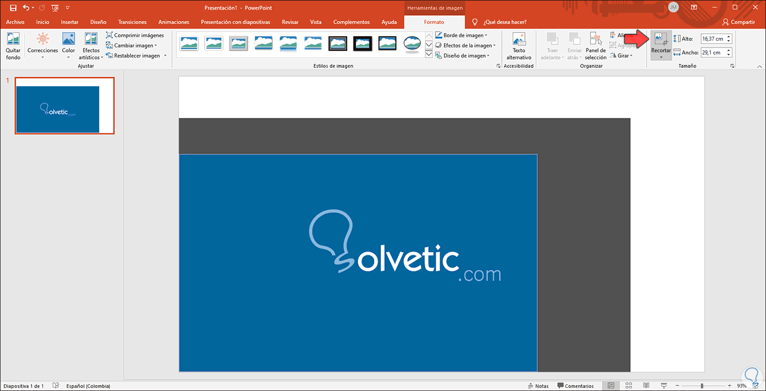Click Comprimir imágenes
The width and height of the screenshot is (766, 391).
[x=135, y=35]
